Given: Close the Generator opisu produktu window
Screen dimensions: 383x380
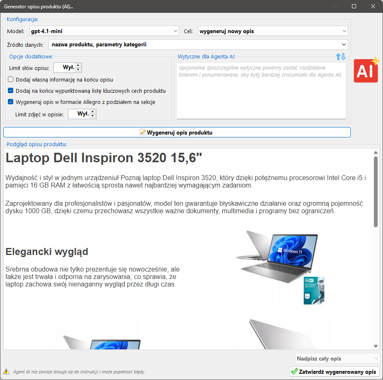Looking at the screenshot, I should click(373, 6).
